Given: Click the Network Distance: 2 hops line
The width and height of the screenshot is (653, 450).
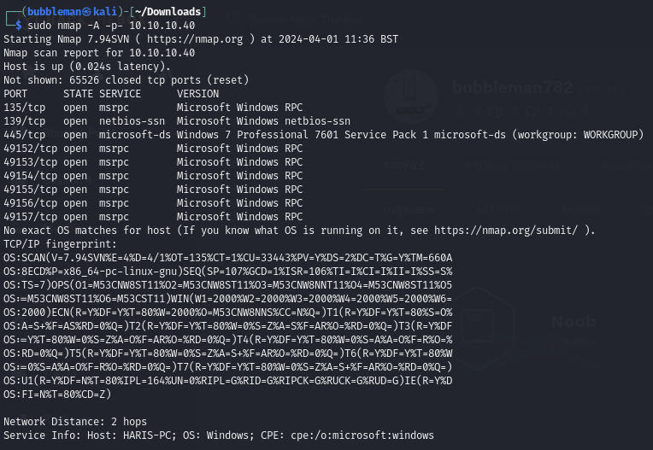Looking at the screenshot, I should (75, 422).
